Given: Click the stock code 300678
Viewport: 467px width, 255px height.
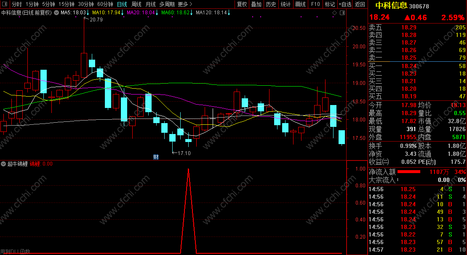Looking at the screenshot, I should click(x=419, y=6).
